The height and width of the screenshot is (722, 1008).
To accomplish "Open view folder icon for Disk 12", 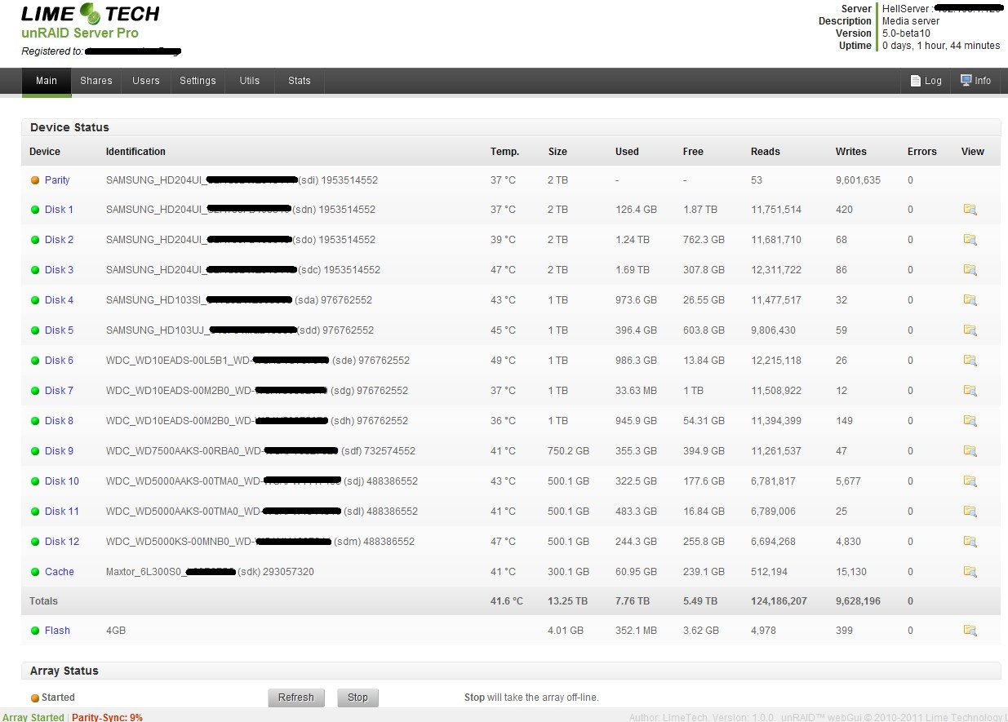I will (970, 542).
